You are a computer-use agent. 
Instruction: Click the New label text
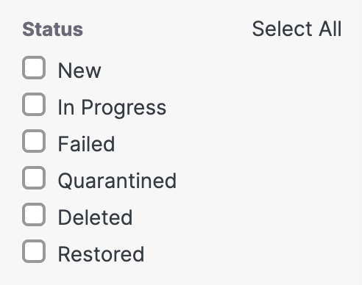79,71
